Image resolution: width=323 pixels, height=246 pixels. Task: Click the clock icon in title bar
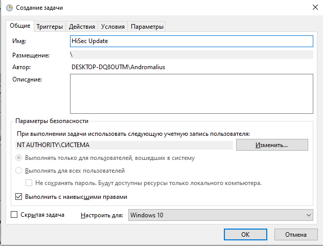tap(9, 8)
